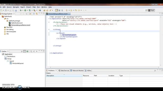Viewport: 163px width, 91px height.
Task: Open dropdown arrow next to Profile icon
Action: point(32,10)
